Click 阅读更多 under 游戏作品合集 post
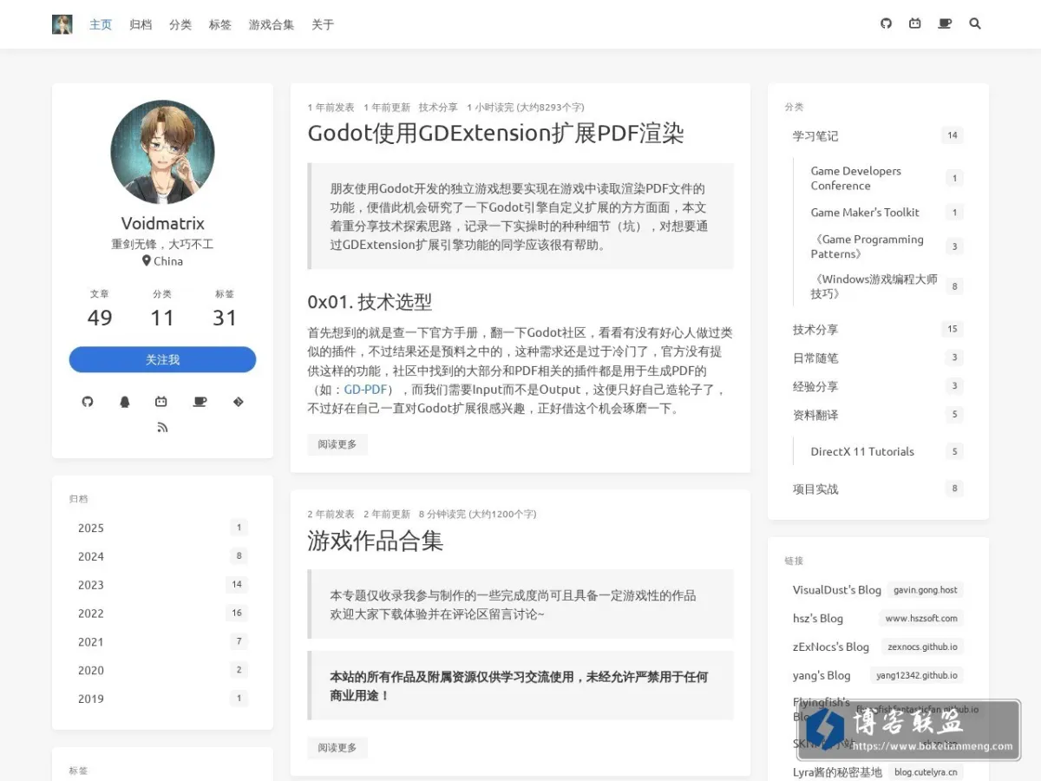 [x=337, y=748]
